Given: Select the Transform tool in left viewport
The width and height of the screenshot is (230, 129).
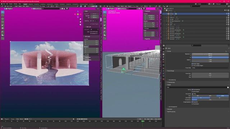Looking at the screenshot, I should click(x=3, y=28).
